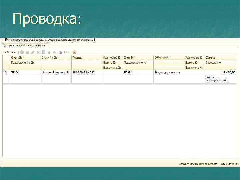Select the Иванов subconto debit cell
Viewport: 240px width, 180px height.
[56, 72]
